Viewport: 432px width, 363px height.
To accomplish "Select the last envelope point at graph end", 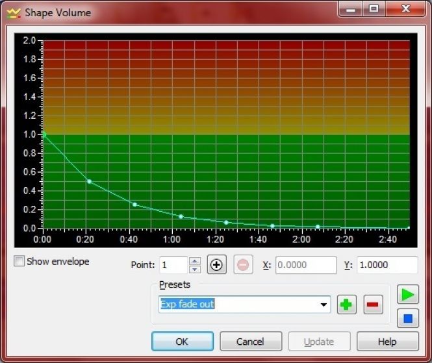I will [x=409, y=228].
